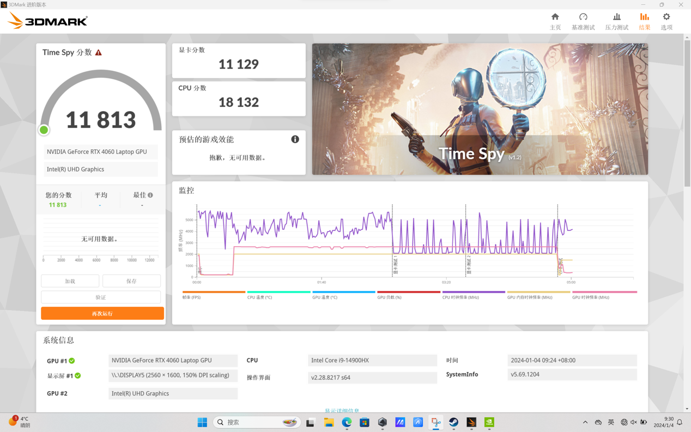This screenshot has height=432, width=691.
Task: Click the 加载 load button
Action: click(70, 281)
